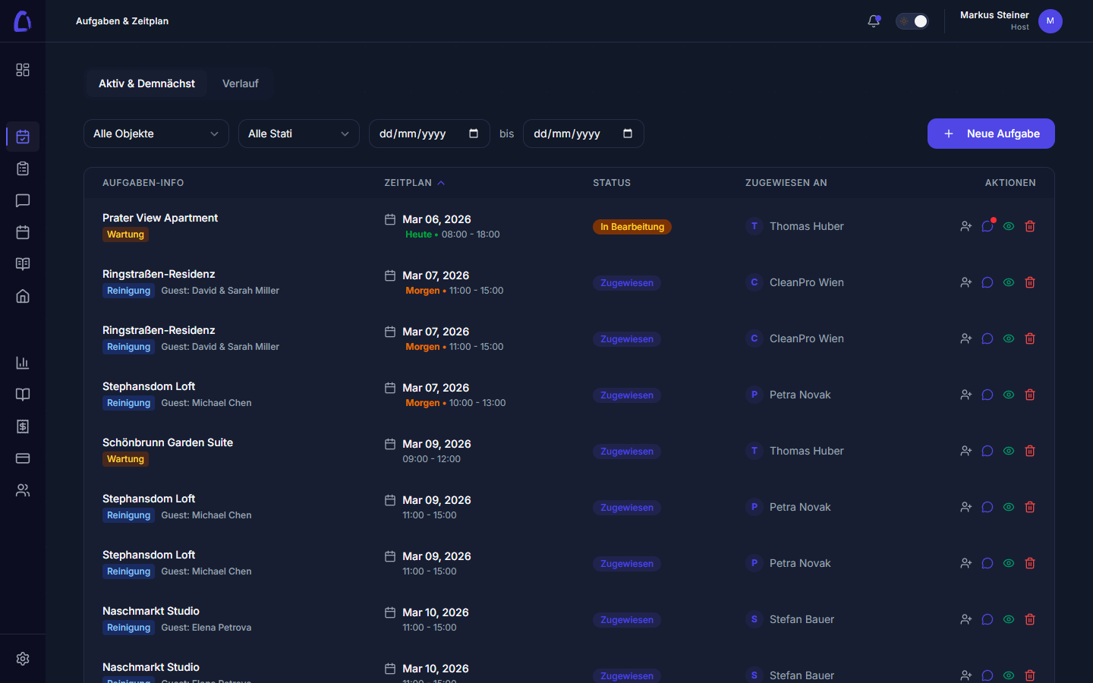Open Markus Steiner profile avatar
The image size is (1093, 683).
pyautogui.click(x=1050, y=21)
